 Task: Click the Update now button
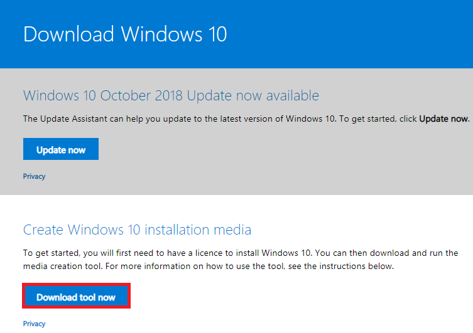pyautogui.click(x=61, y=149)
